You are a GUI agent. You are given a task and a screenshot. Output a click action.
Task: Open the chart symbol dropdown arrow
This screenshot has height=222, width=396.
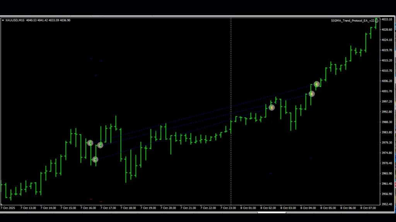click(3, 20)
